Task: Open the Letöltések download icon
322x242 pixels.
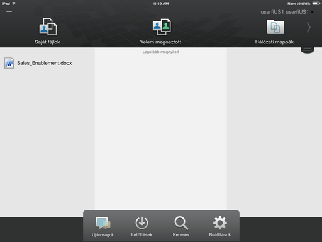Action: (x=142, y=223)
